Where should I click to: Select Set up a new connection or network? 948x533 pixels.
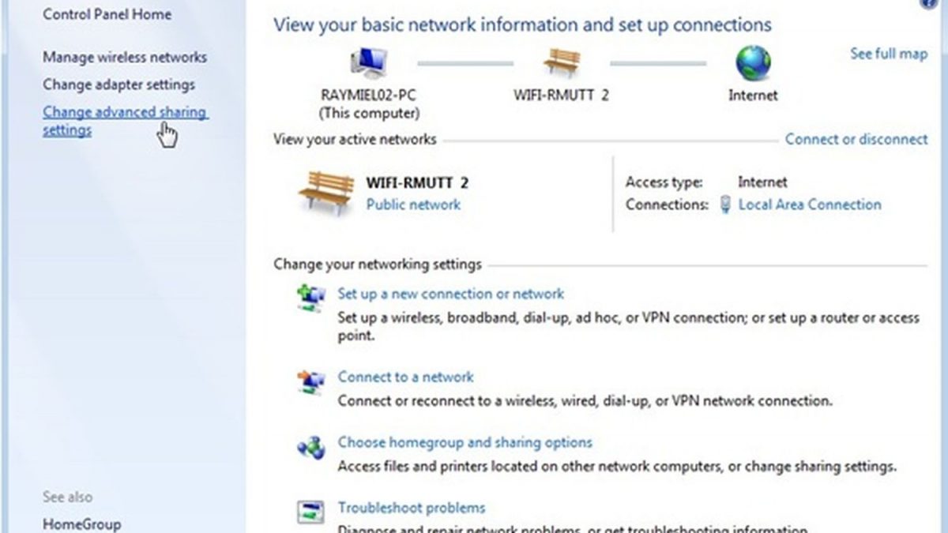click(451, 294)
